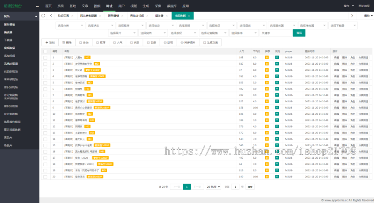Screen dimensions: 374x203
Task: Click the gear 人气 batch button
Action: pyautogui.click(x=118, y=43)
